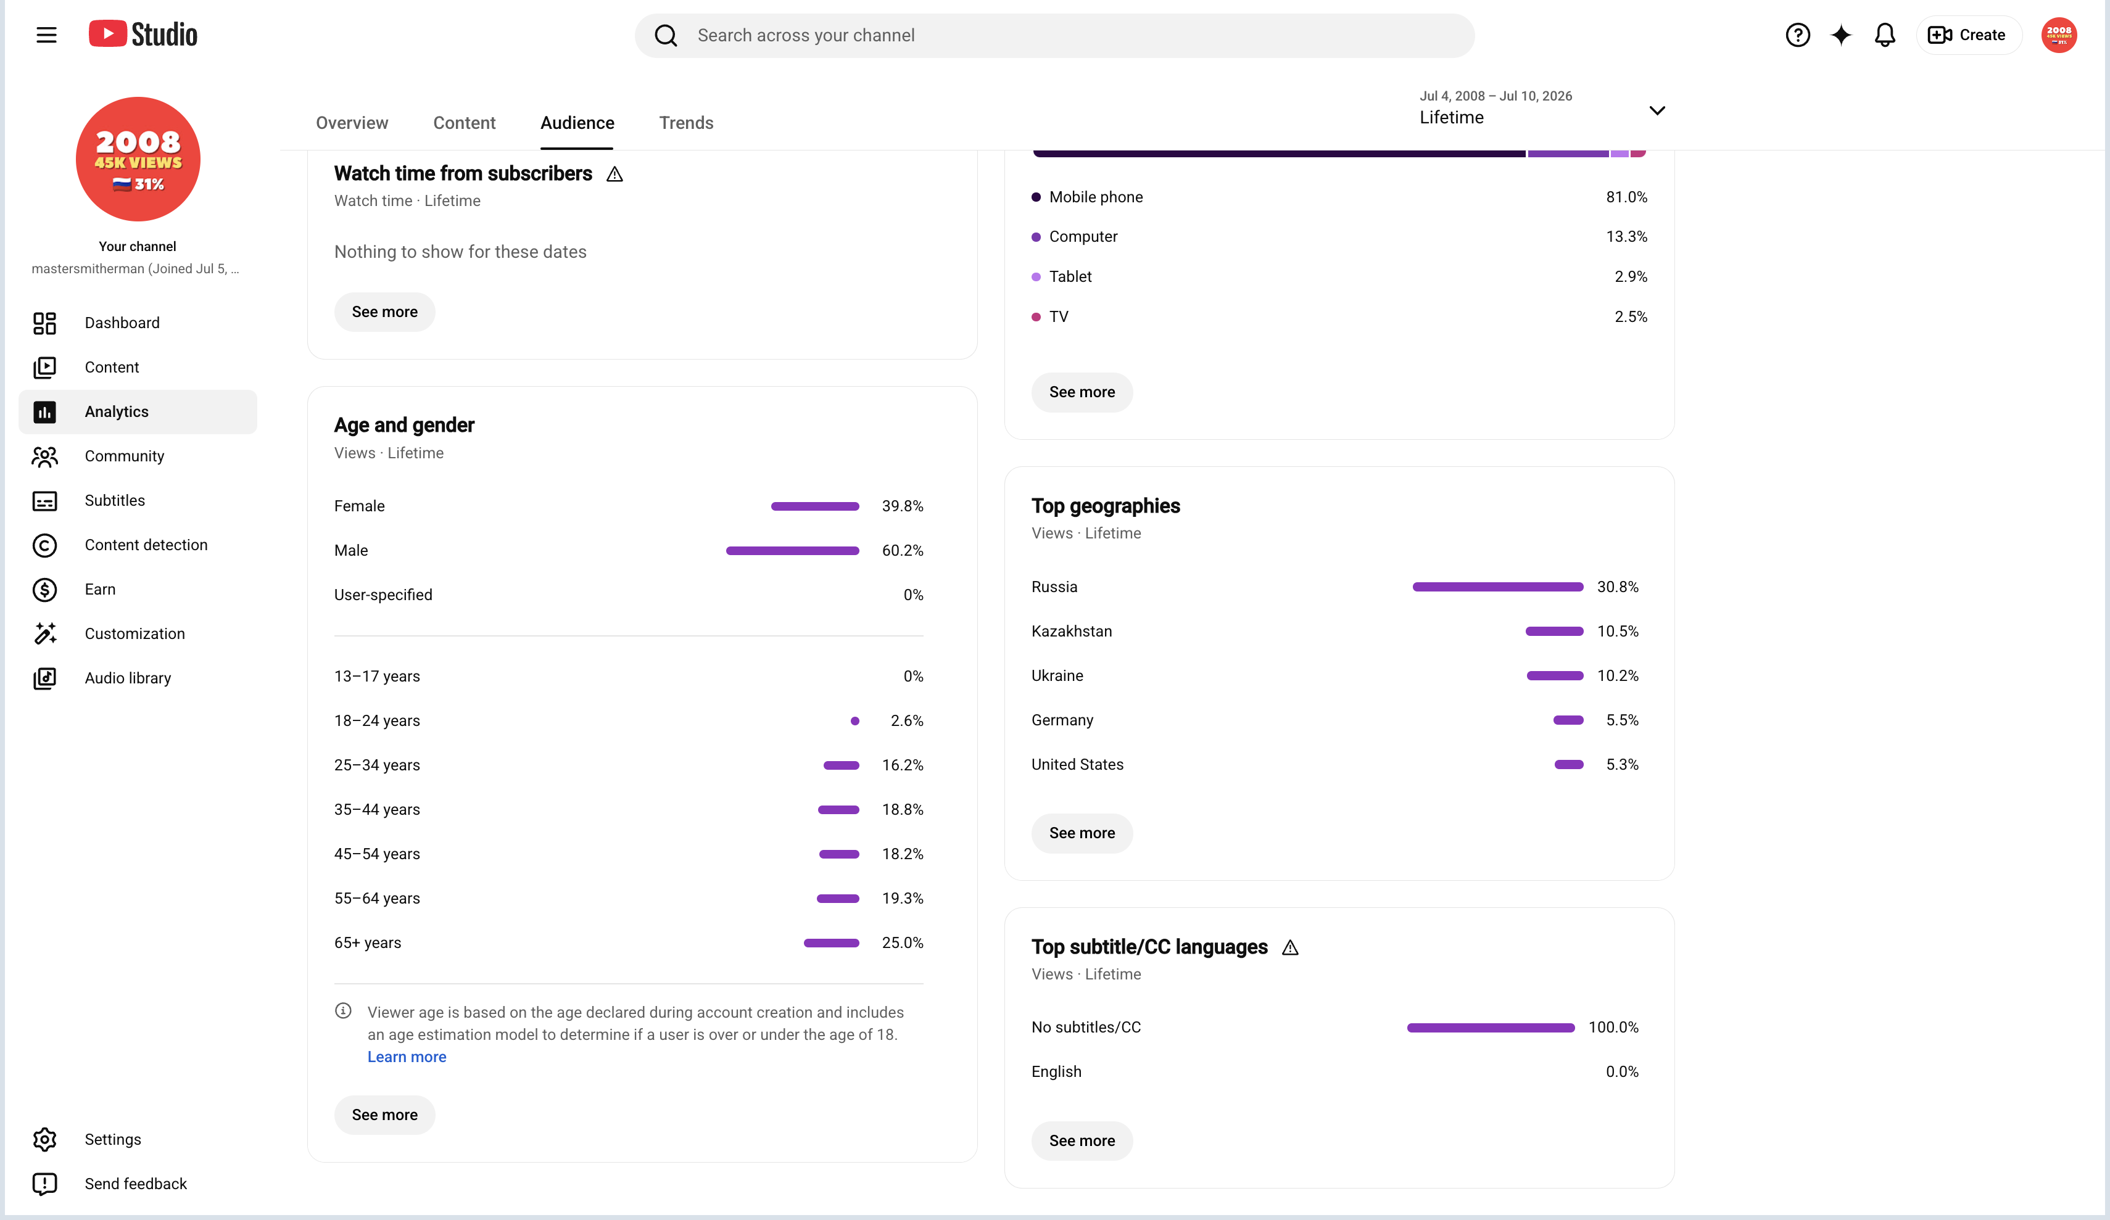Click Learn more link about viewer age

pos(406,1057)
